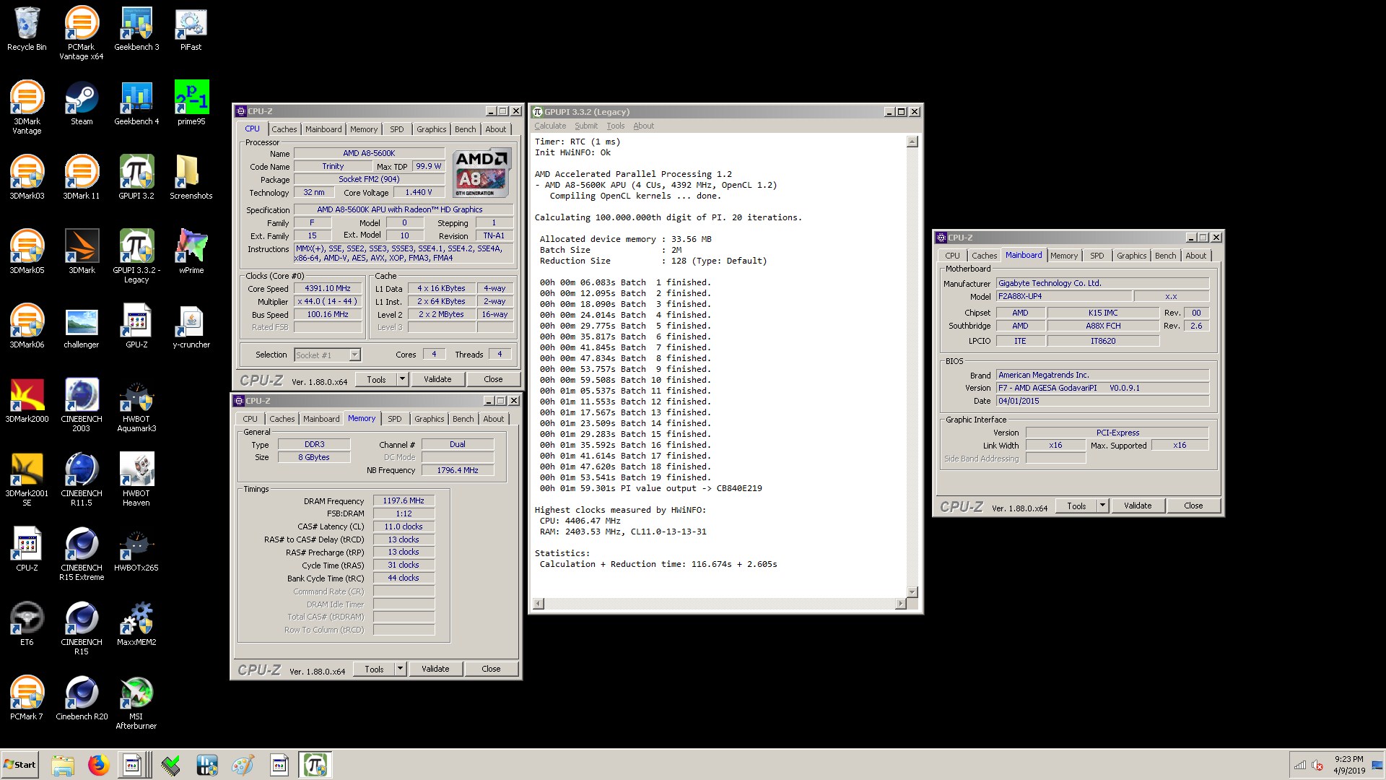Switch to Bench tab in top CPU-Z window
Image resolution: width=1386 pixels, height=780 pixels.
tap(465, 129)
